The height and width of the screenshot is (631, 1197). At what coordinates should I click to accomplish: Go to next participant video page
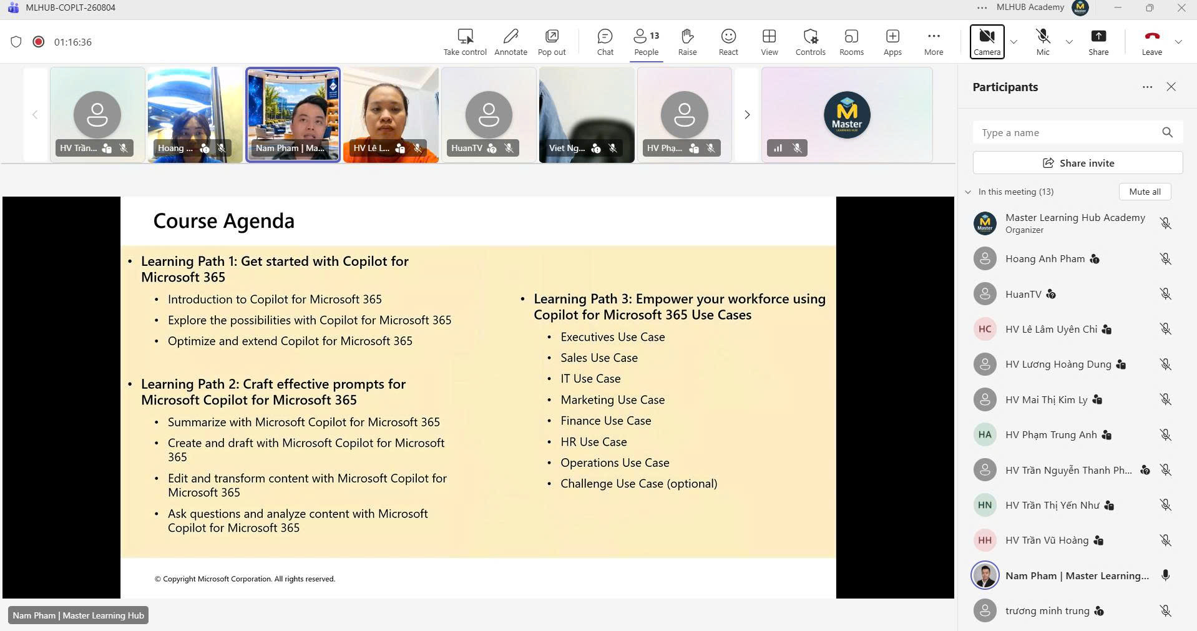[747, 115]
